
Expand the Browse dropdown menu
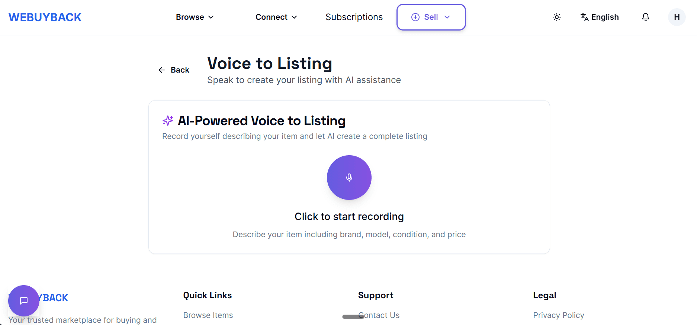[x=195, y=17]
